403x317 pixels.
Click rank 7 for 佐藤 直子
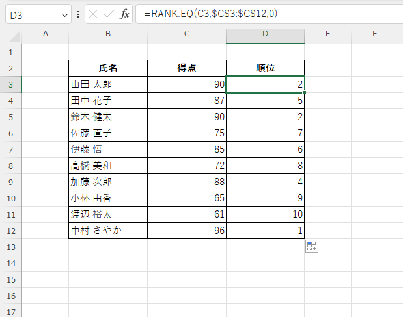click(x=265, y=133)
